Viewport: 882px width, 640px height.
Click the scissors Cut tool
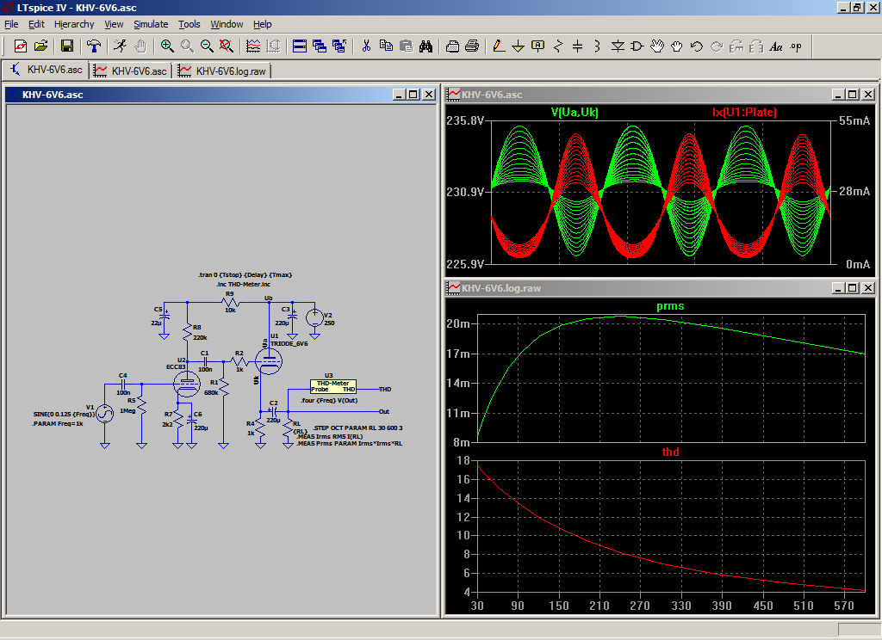tap(365, 46)
